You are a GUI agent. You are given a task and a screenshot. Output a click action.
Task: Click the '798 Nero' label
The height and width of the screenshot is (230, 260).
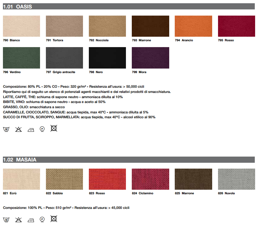click(x=96, y=72)
